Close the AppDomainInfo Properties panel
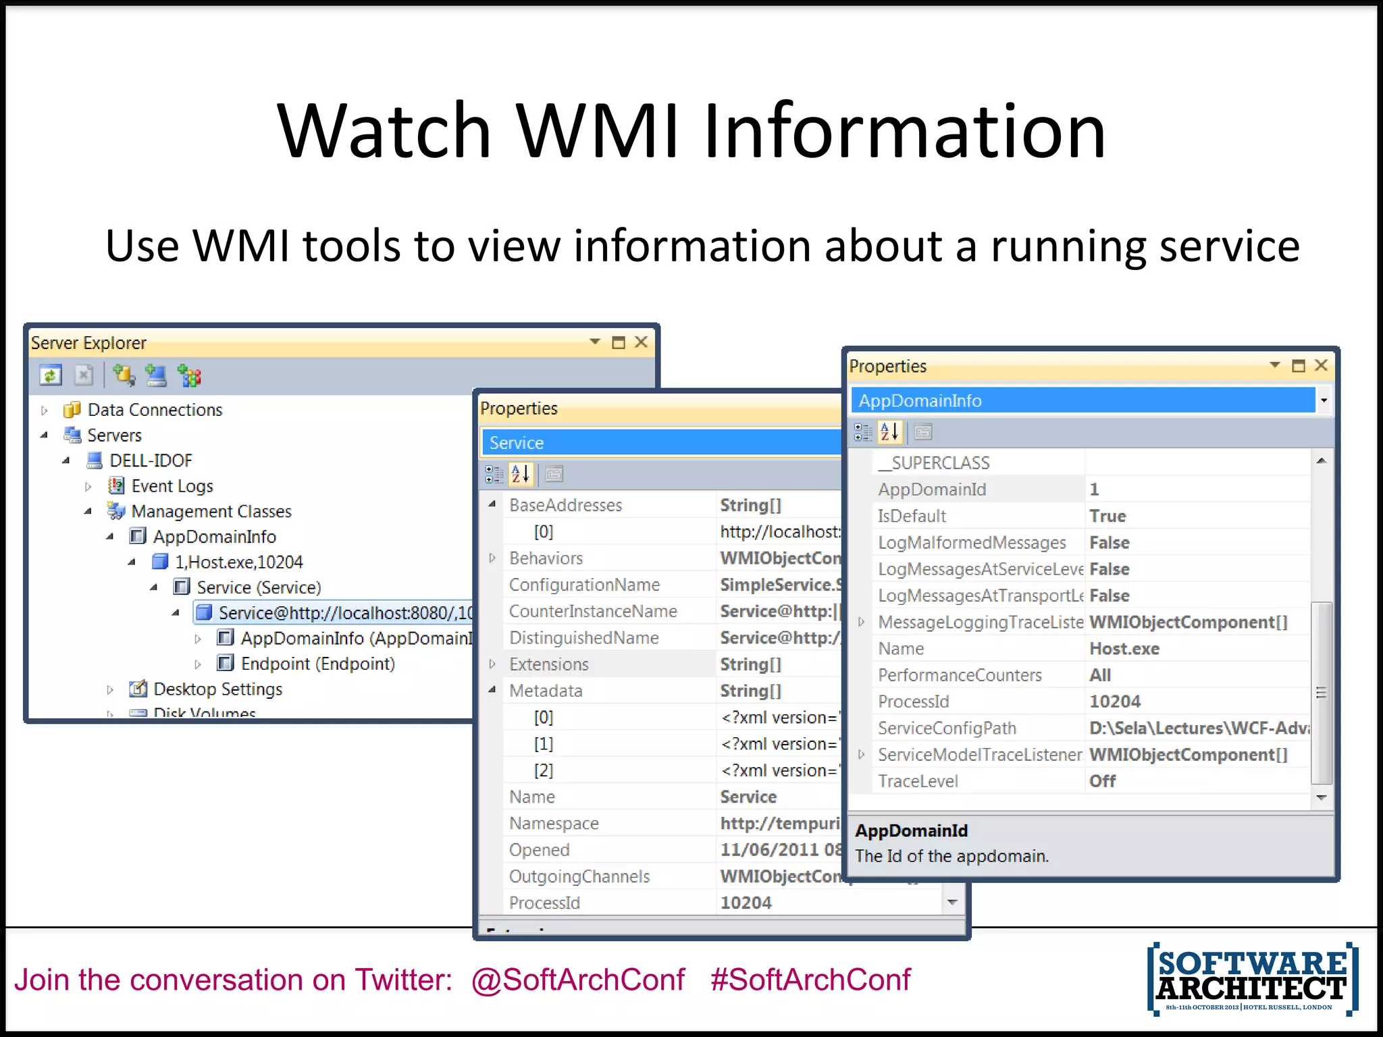1383x1037 pixels. 1322,365
